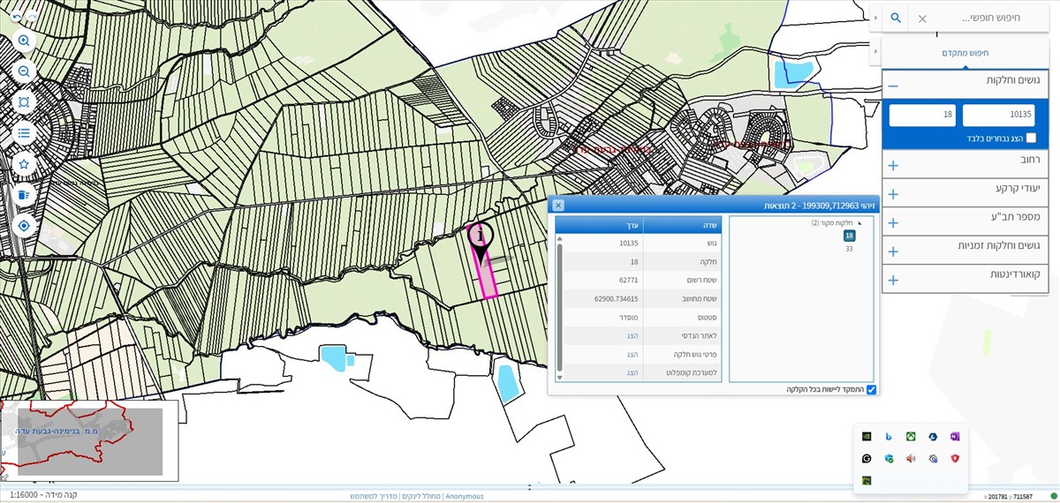Click the undo arrow icon
Image resolution: width=1060 pixels, height=503 pixels.
[x=17, y=17]
